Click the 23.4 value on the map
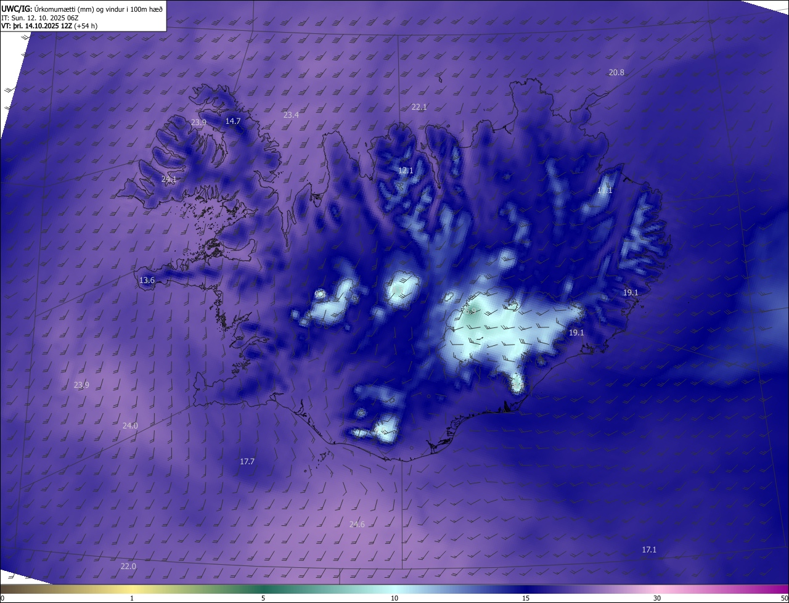 [291, 115]
